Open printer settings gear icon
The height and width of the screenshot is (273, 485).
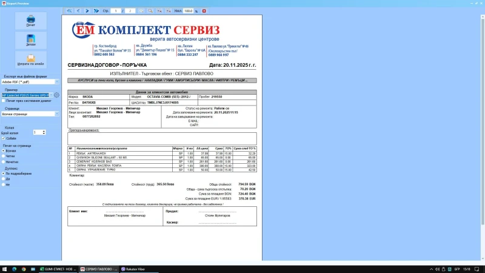tap(56, 95)
